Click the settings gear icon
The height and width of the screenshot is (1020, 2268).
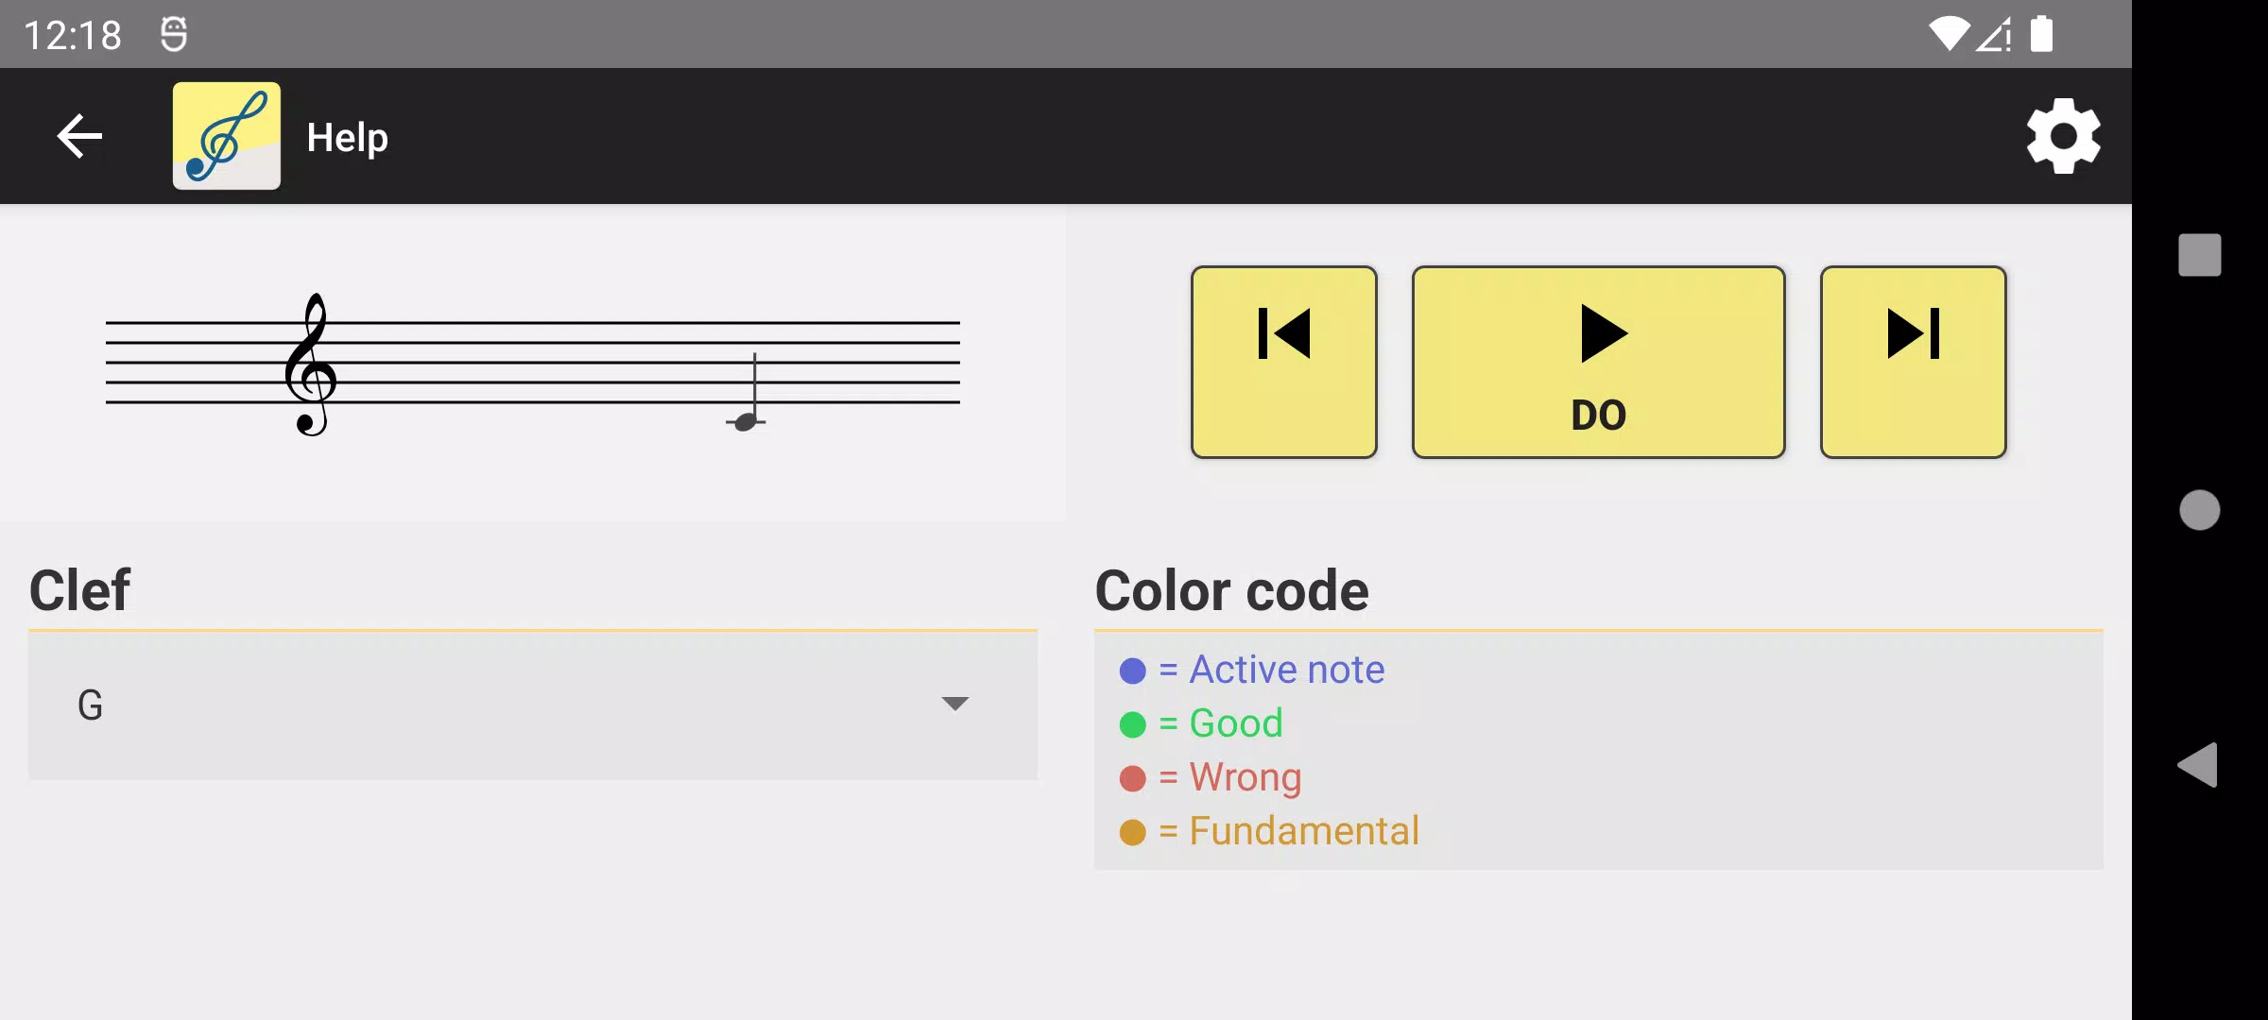(x=2063, y=136)
